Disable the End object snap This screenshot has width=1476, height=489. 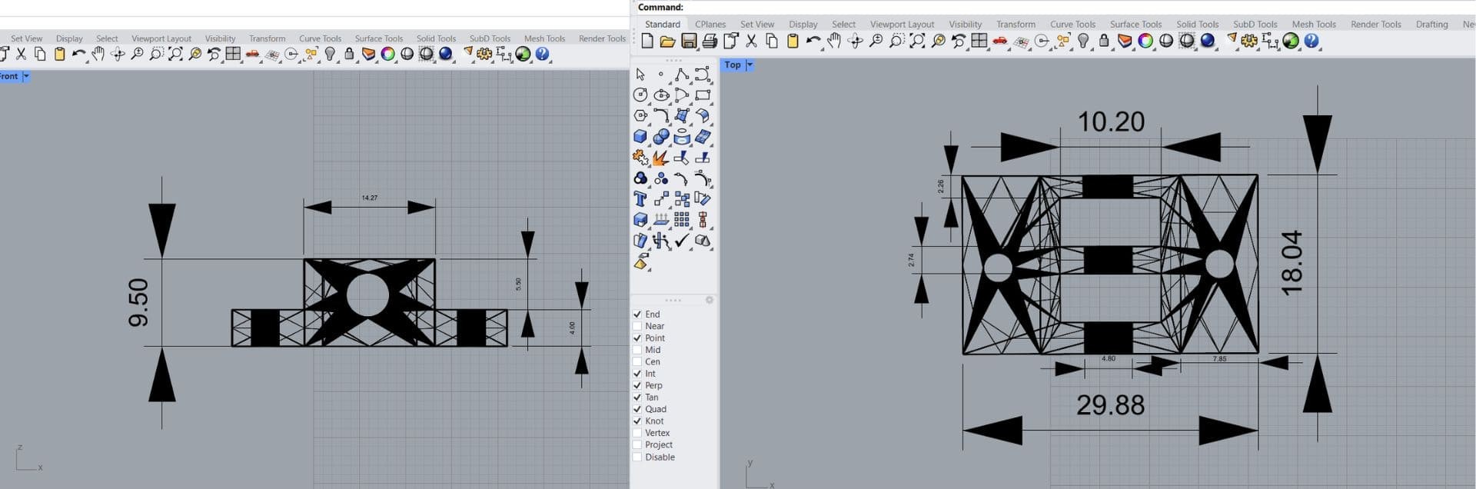(x=637, y=314)
